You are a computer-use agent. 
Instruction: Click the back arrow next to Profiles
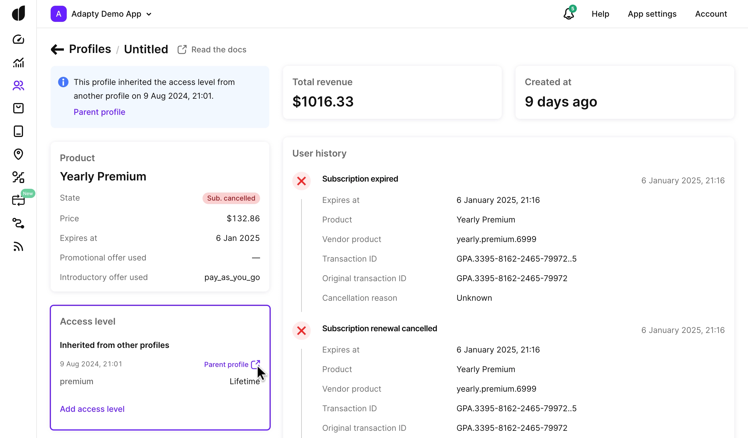pyautogui.click(x=57, y=49)
